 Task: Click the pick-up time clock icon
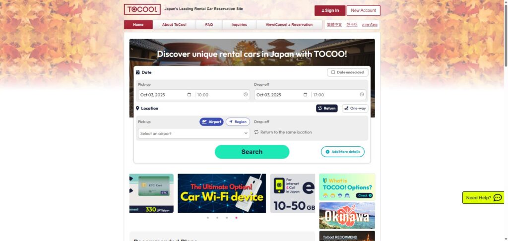(246, 95)
